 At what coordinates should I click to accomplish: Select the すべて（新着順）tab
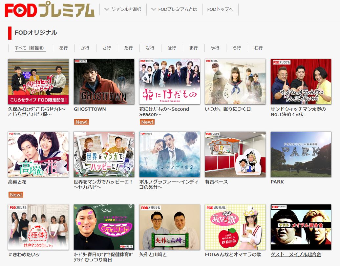click(31, 48)
